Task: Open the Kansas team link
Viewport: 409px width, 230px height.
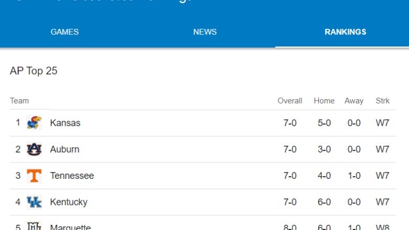Action: (65, 123)
